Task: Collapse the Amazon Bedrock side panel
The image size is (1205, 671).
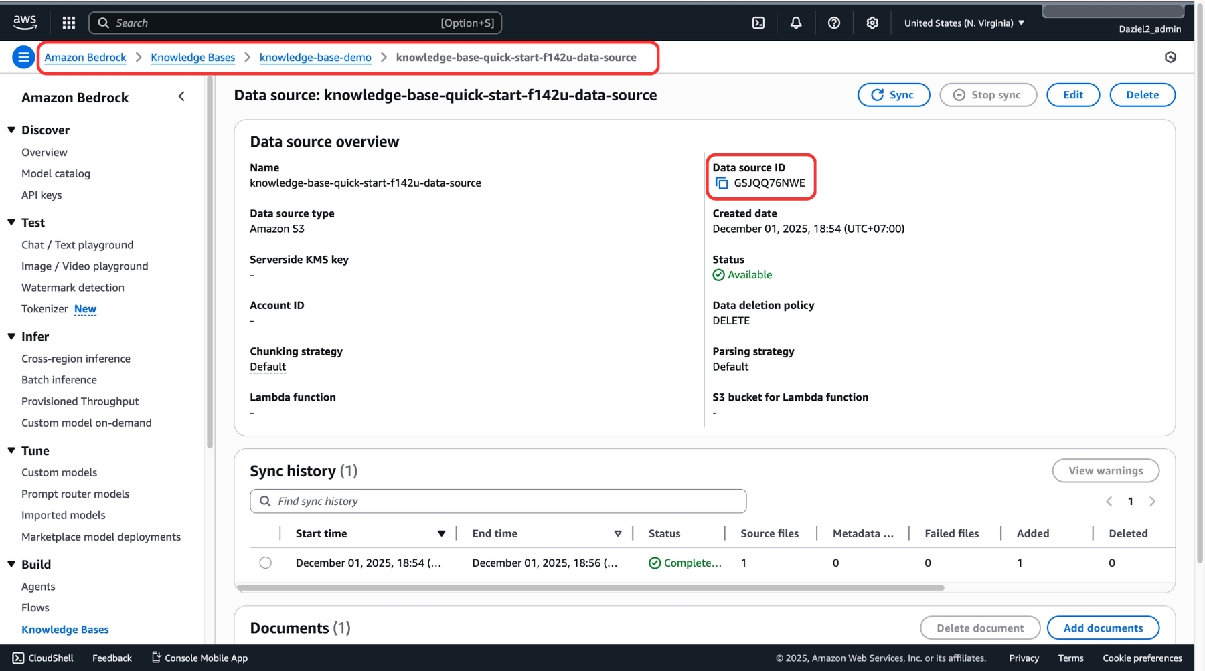Action: [x=181, y=97]
